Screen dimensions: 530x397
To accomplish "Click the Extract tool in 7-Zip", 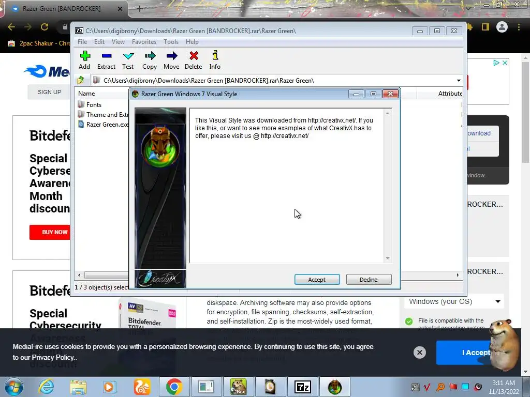I will click(106, 60).
